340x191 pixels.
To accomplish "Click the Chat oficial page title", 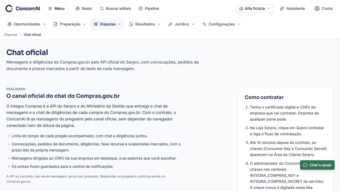I will click(x=27, y=53).
